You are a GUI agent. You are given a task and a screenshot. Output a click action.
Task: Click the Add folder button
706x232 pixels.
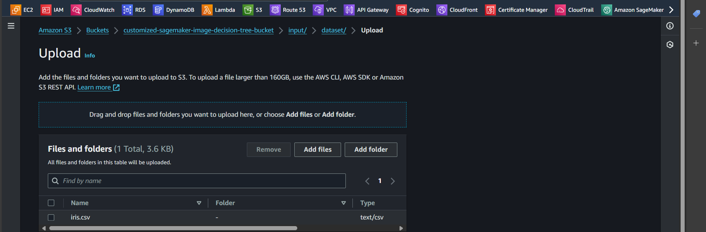click(371, 150)
